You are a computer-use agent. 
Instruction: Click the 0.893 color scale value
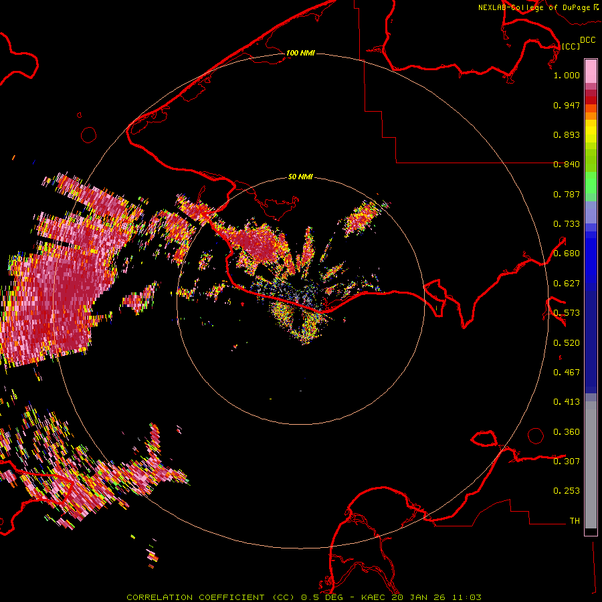click(x=567, y=134)
